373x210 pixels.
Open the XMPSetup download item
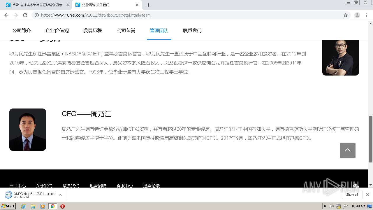click(30, 195)
